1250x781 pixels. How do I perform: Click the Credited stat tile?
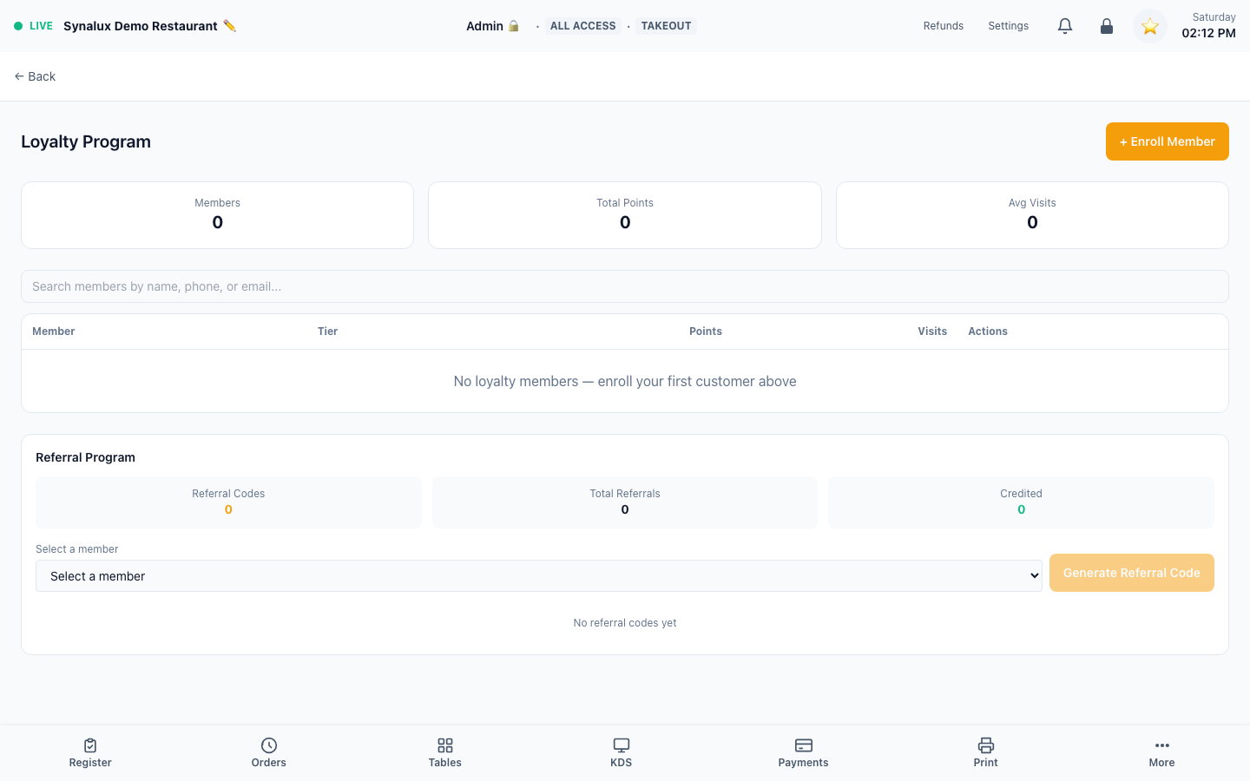[x=1021, y=502]
